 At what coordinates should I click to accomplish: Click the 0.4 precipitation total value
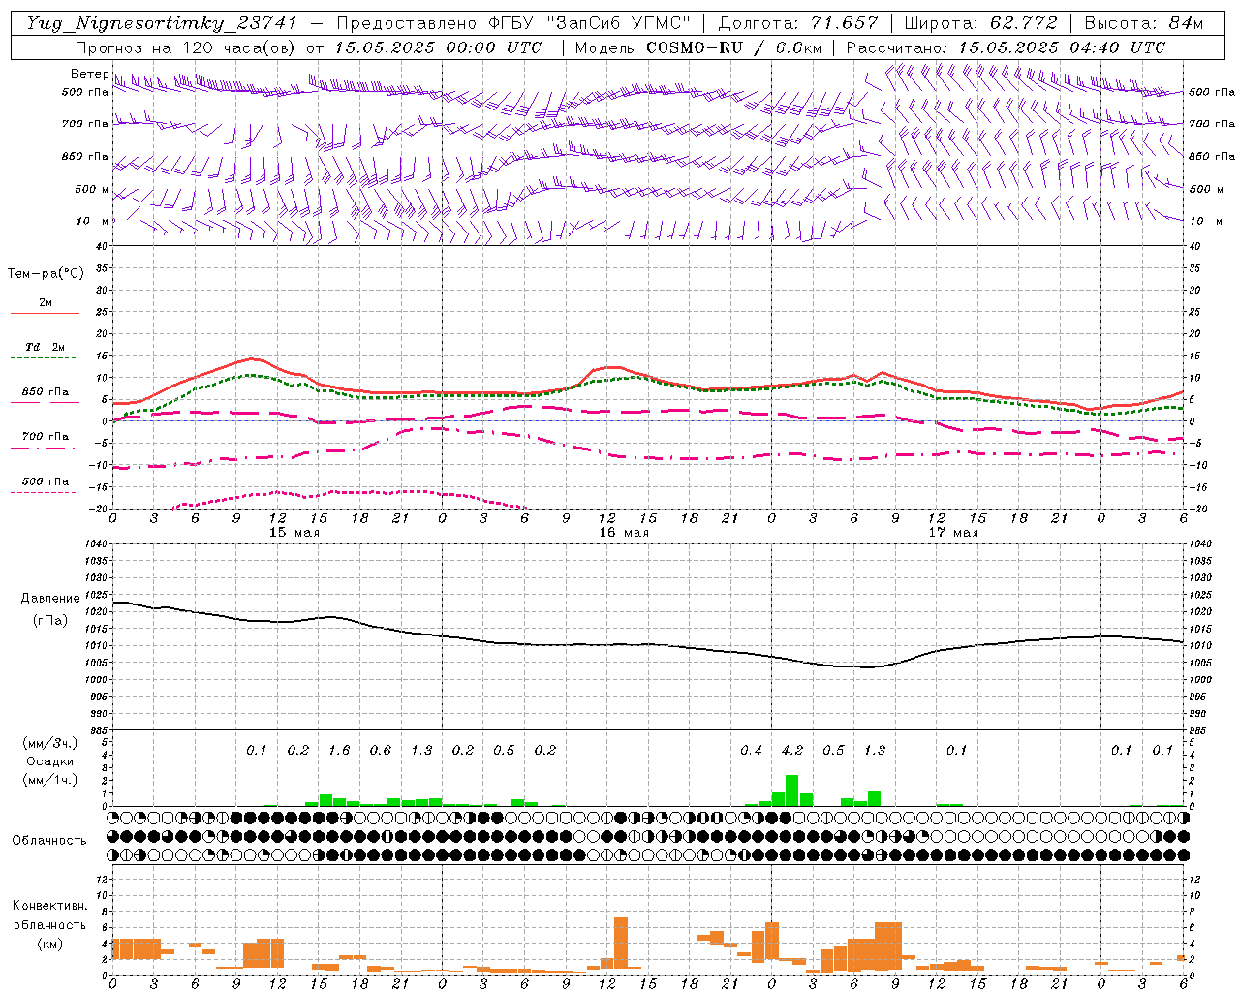coord(751,750)
